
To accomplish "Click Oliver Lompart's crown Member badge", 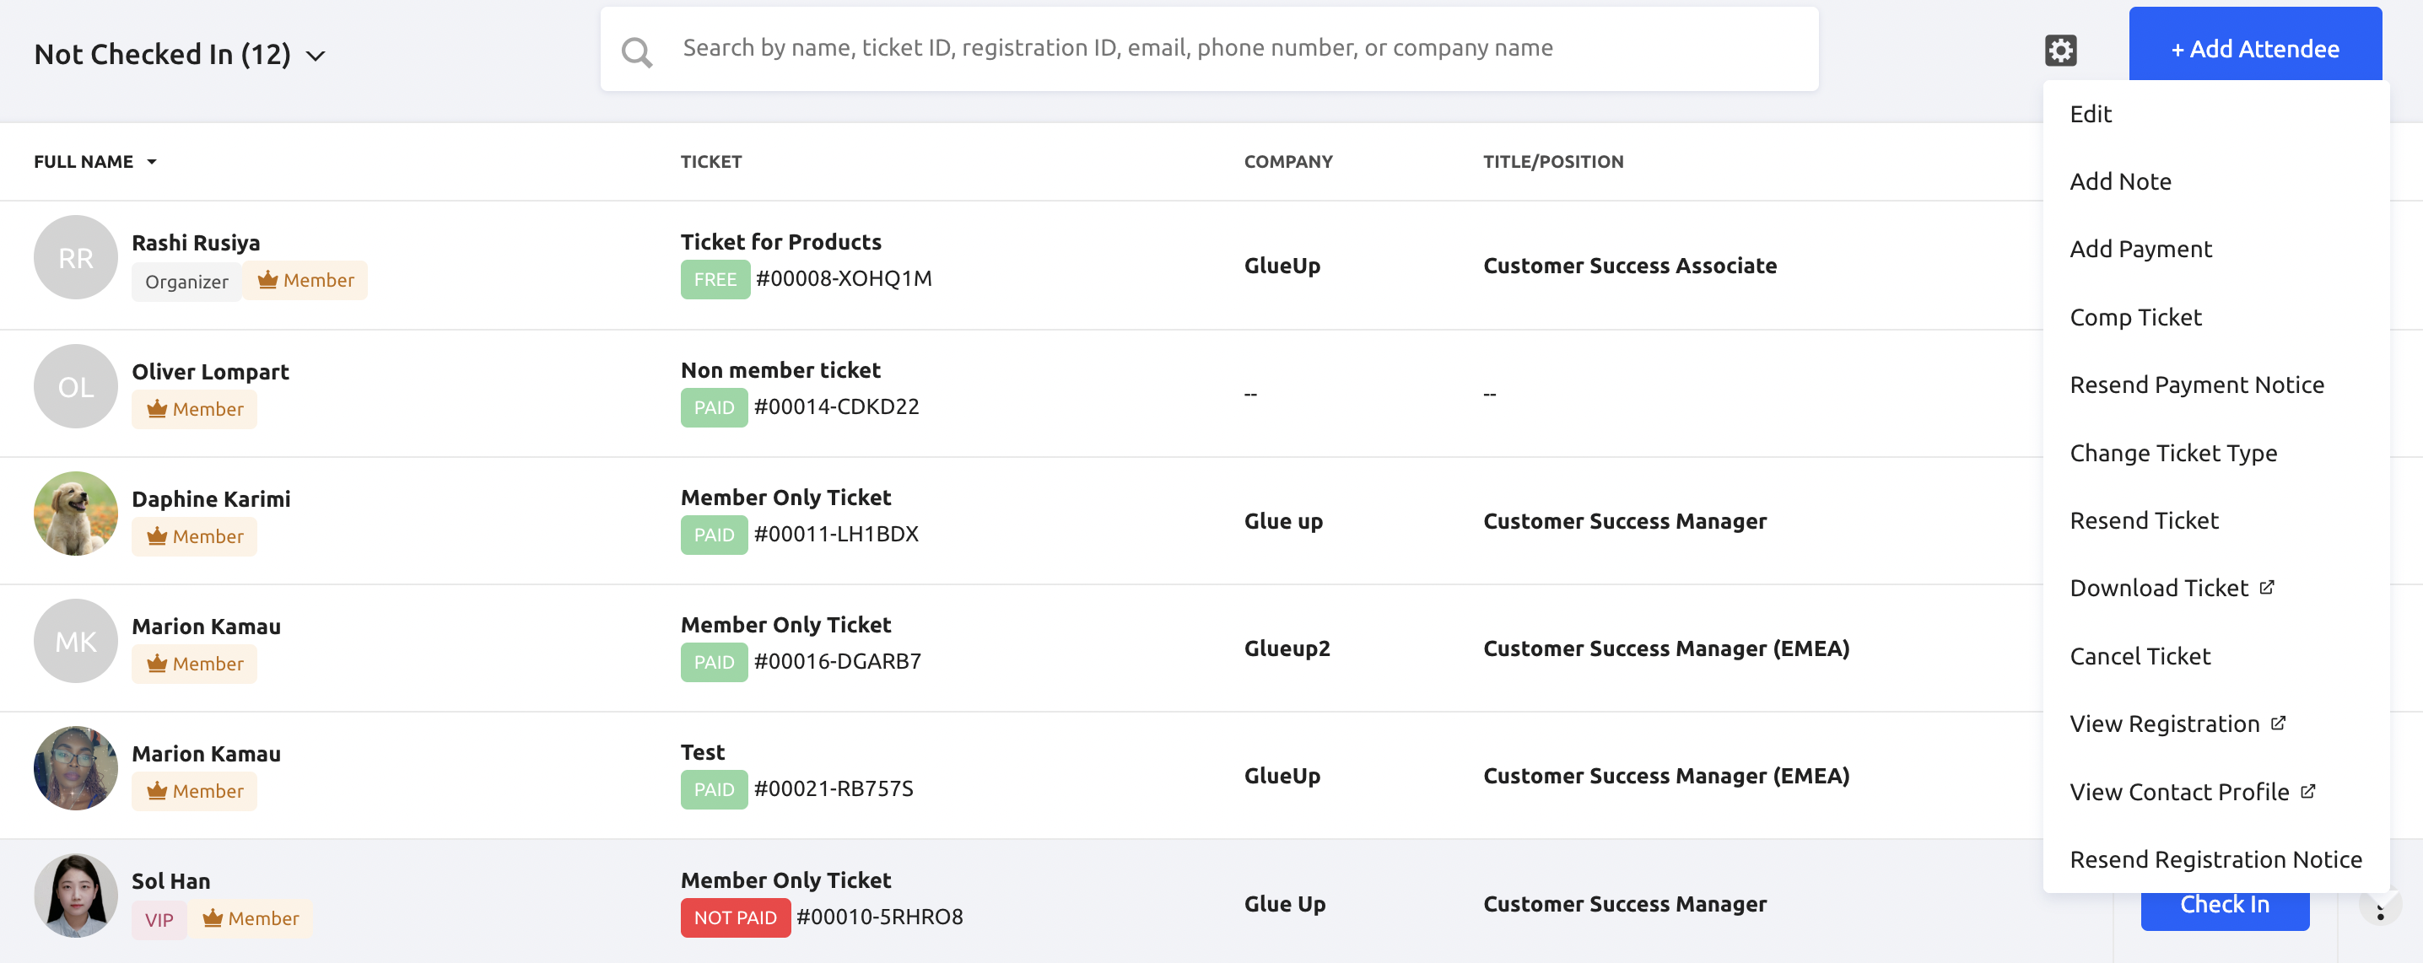I will 195,409.
